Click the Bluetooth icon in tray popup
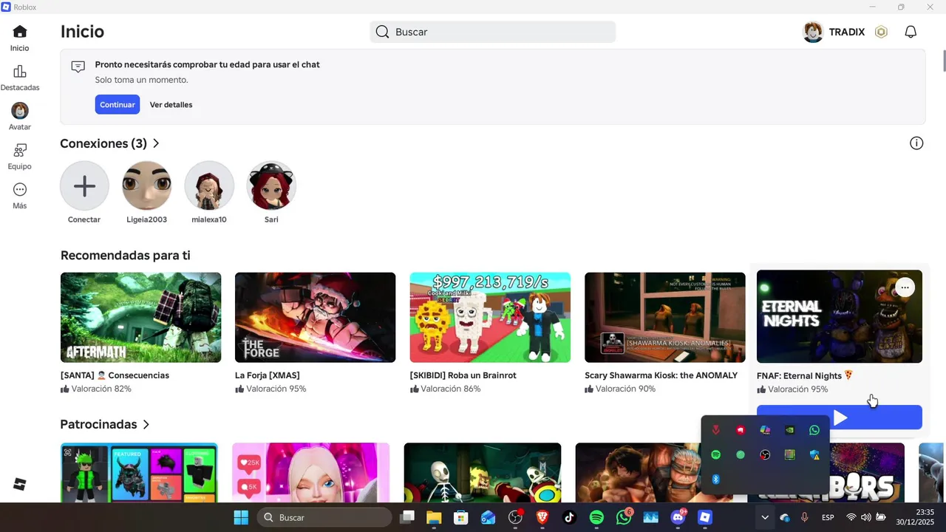Screen dimensions: 946x532 point(715,480)
